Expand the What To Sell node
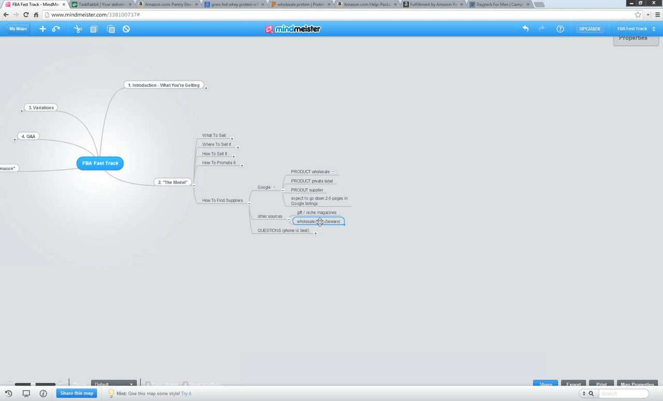Screen dimensions: 663x401 (232, 138)
